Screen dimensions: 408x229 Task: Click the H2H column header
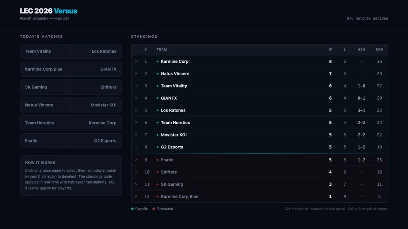(361, 50)
